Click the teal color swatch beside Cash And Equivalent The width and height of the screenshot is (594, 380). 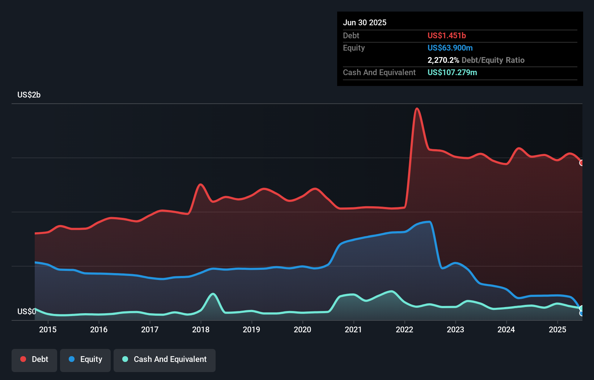pos(124,359)
